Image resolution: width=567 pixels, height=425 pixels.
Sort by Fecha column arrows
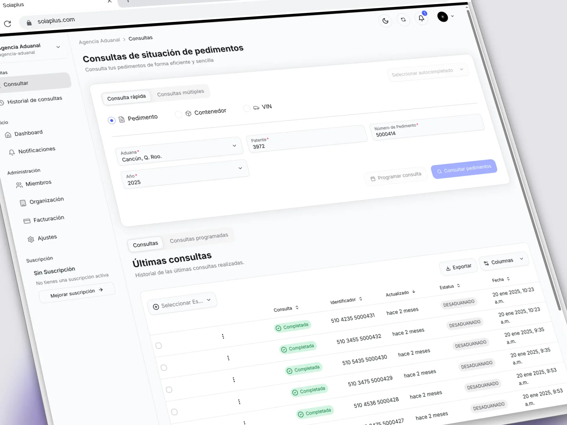pos(508,279)
